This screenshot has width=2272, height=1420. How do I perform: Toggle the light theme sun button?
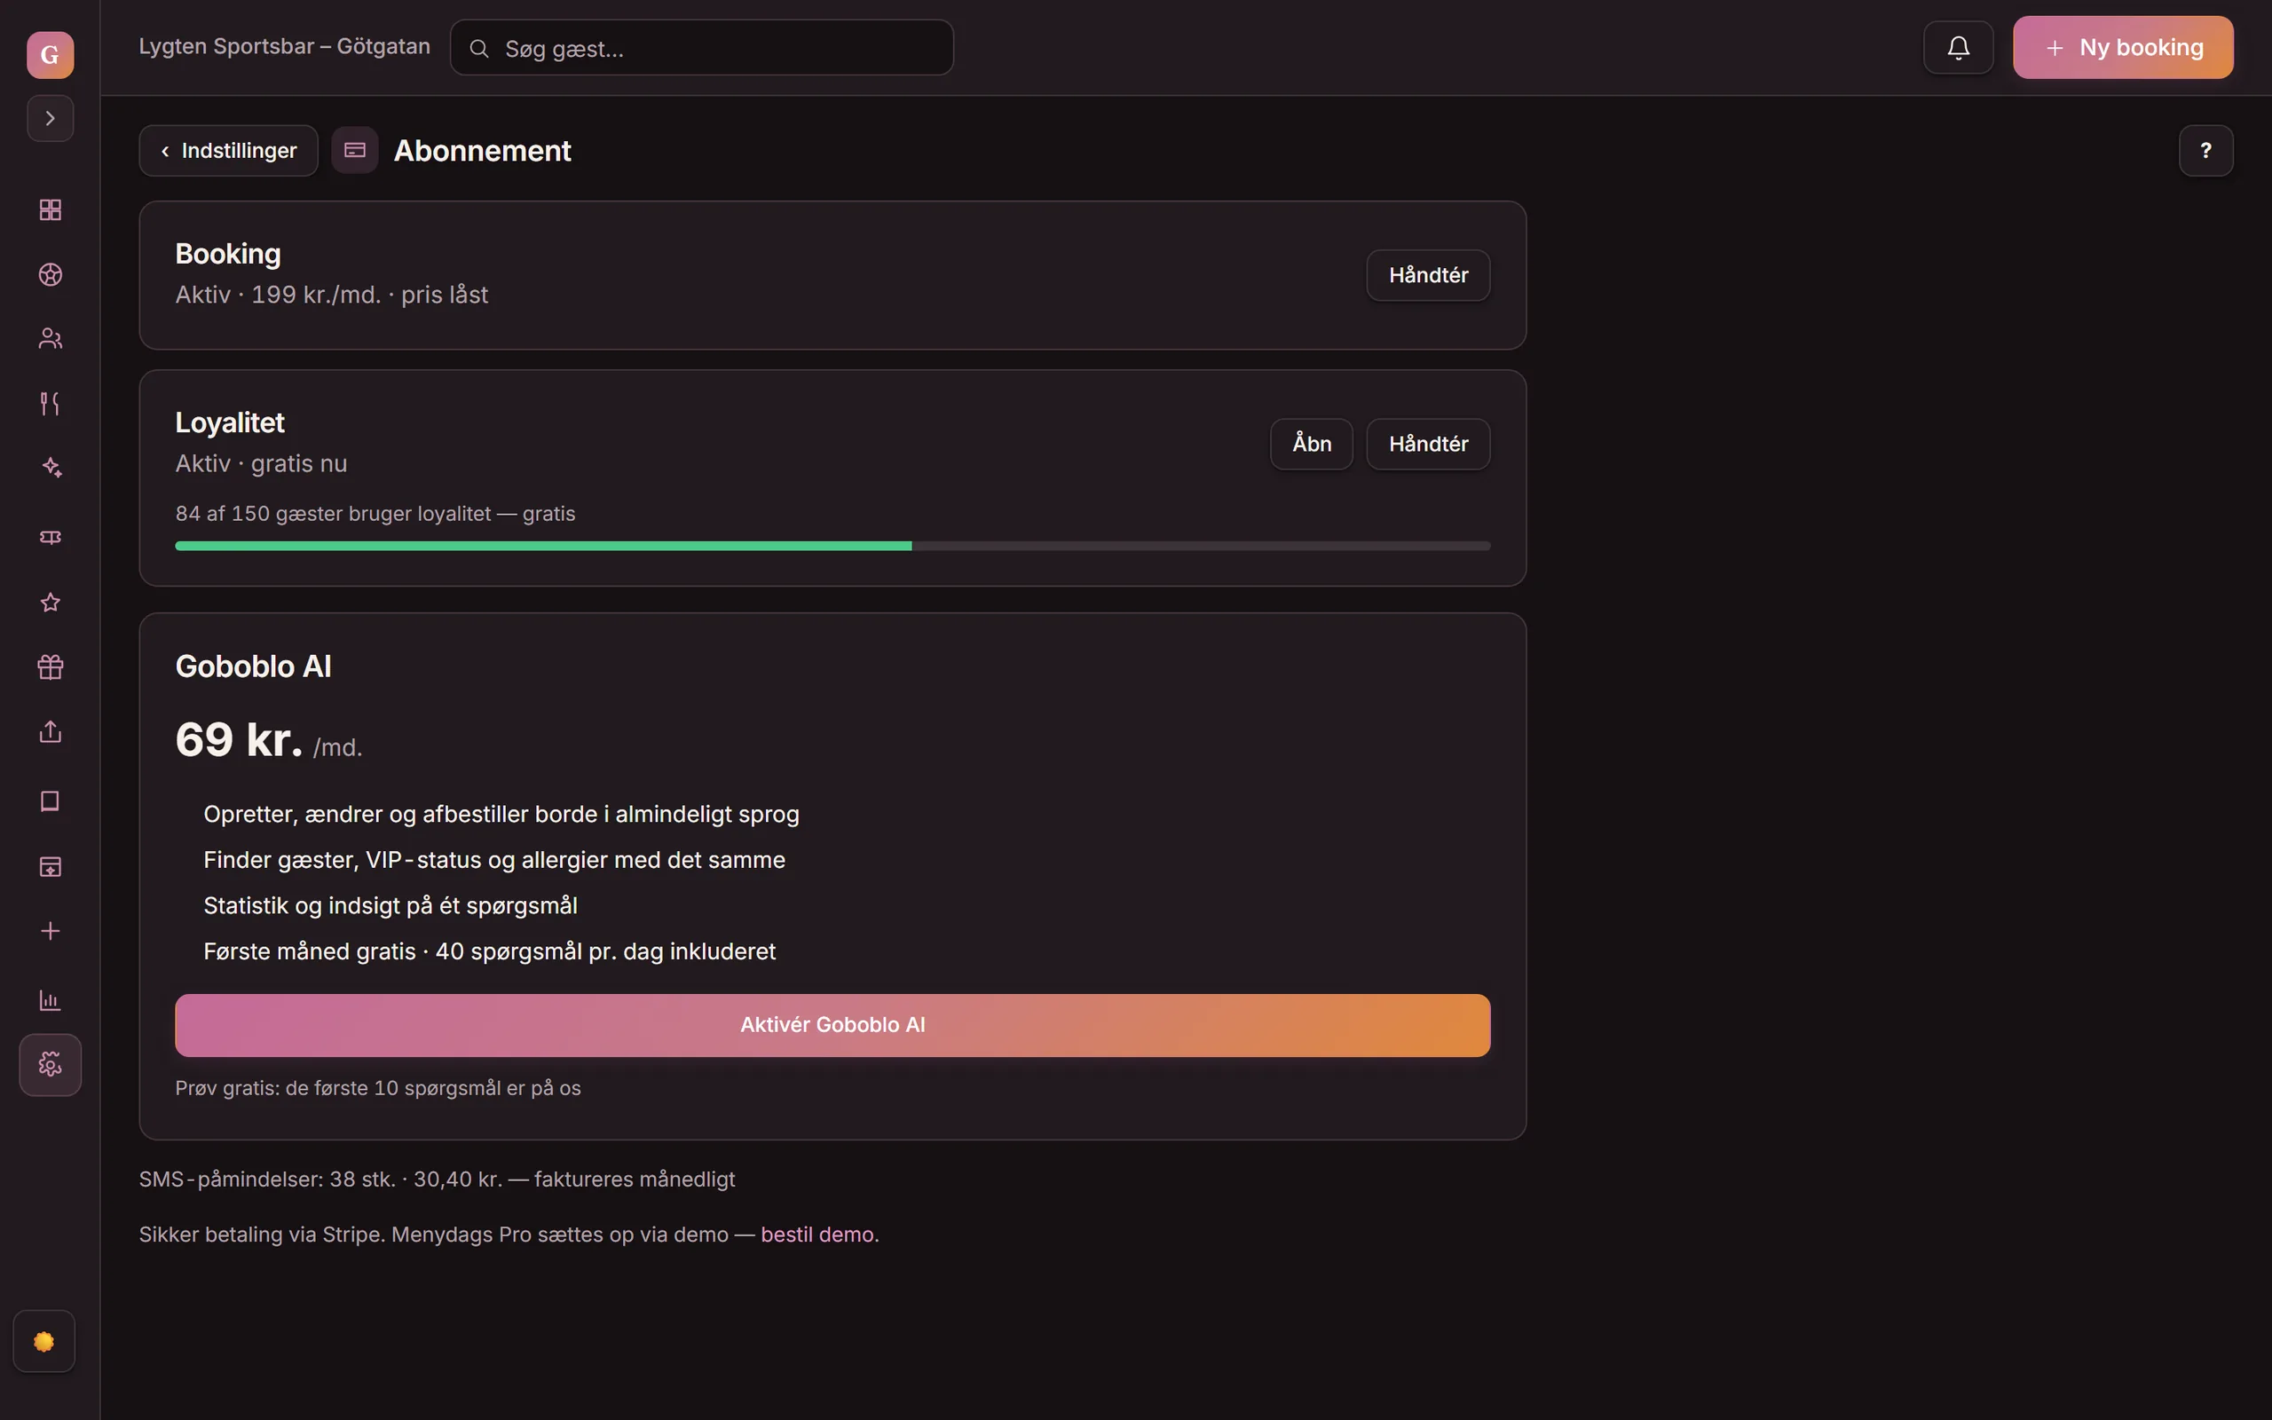pos(44,1341)
